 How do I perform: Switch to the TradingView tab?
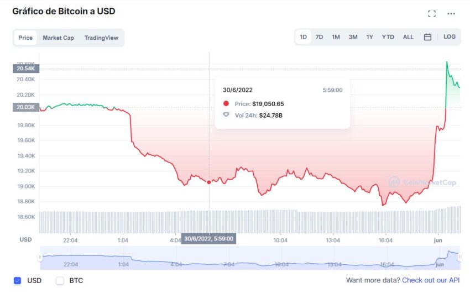(101, 38)
